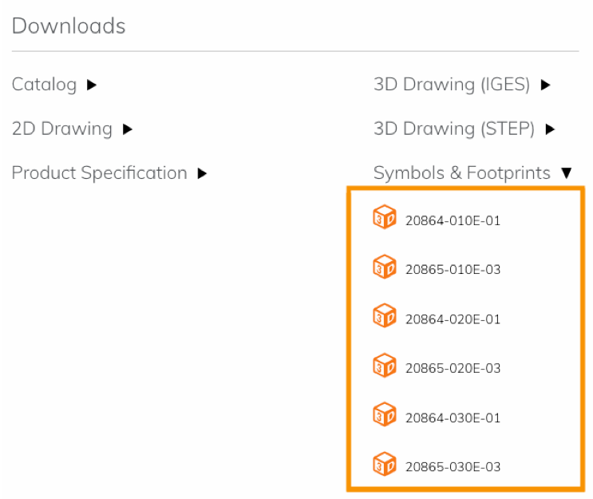The width and height of the screenshot is (593, 499).
Task: Click the 3D cube icon beside 20865-020E-03
Action: [384, 366]
